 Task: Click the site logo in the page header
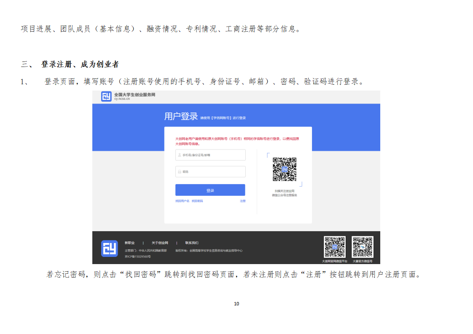[106, 96]
